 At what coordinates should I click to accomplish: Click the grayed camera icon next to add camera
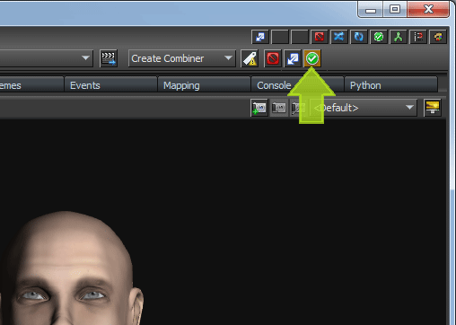click(x=279, y=108)
